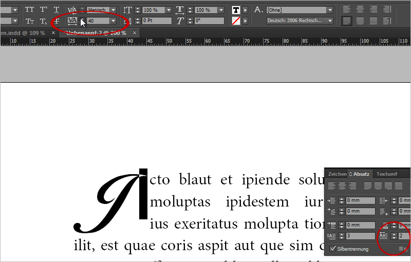411x262 pixels.
Task: Switch to the Unbenannt-2 @ 200 % tab
Action: [x=96, y=33]
